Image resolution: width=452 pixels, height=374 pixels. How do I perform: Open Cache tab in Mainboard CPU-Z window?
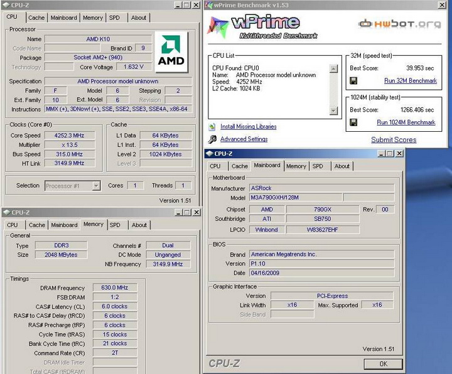point(240,166)
